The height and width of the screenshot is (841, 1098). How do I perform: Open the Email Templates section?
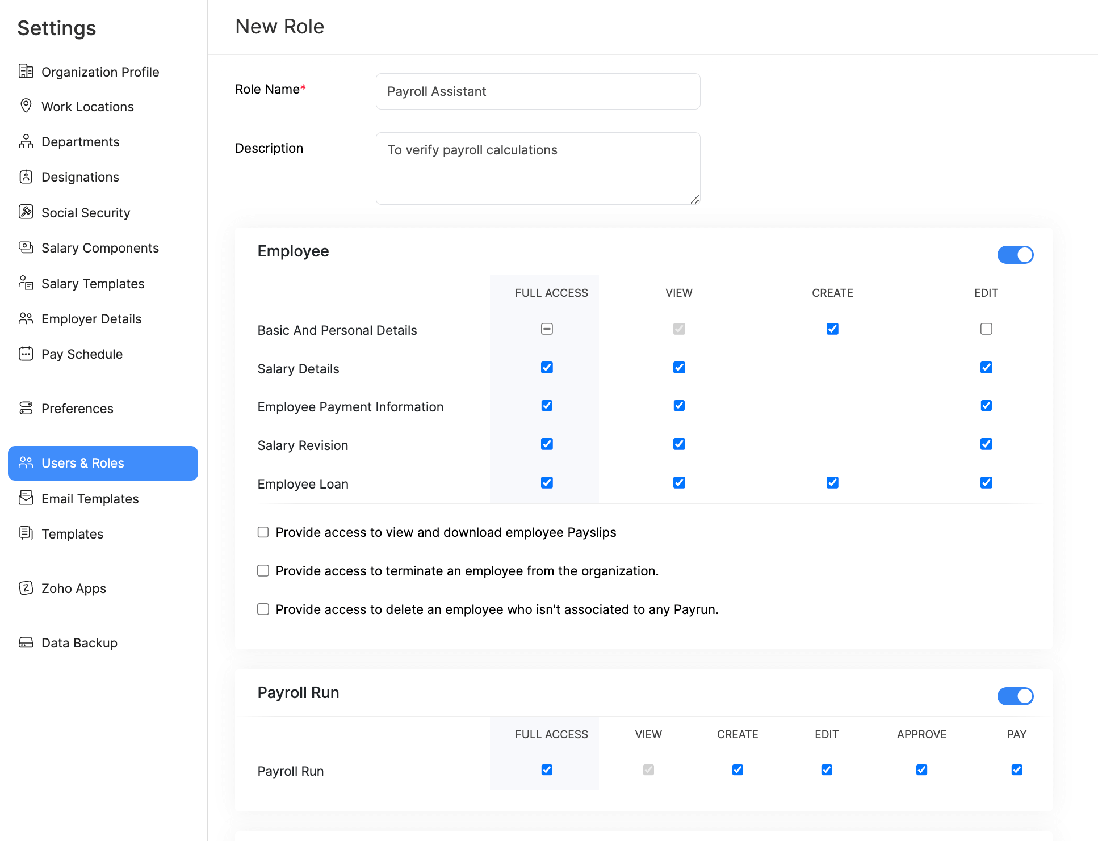[x=90, y=498]
